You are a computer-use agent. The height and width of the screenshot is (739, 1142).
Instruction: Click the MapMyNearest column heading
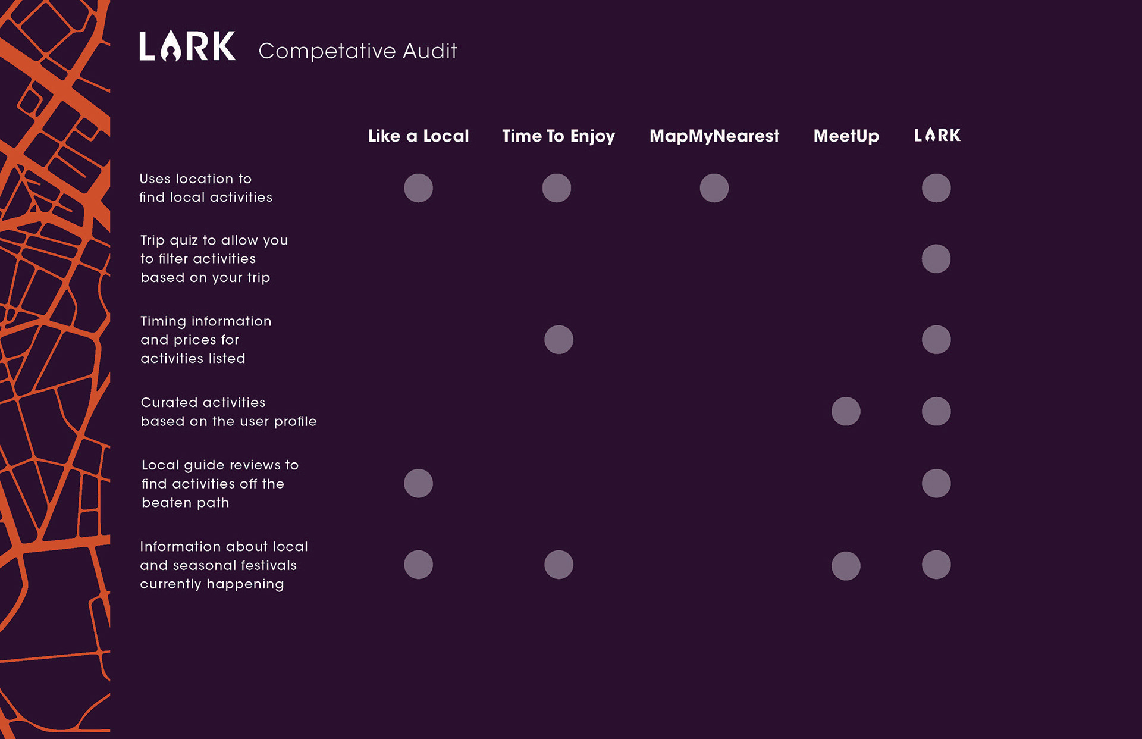coord(714,136)
